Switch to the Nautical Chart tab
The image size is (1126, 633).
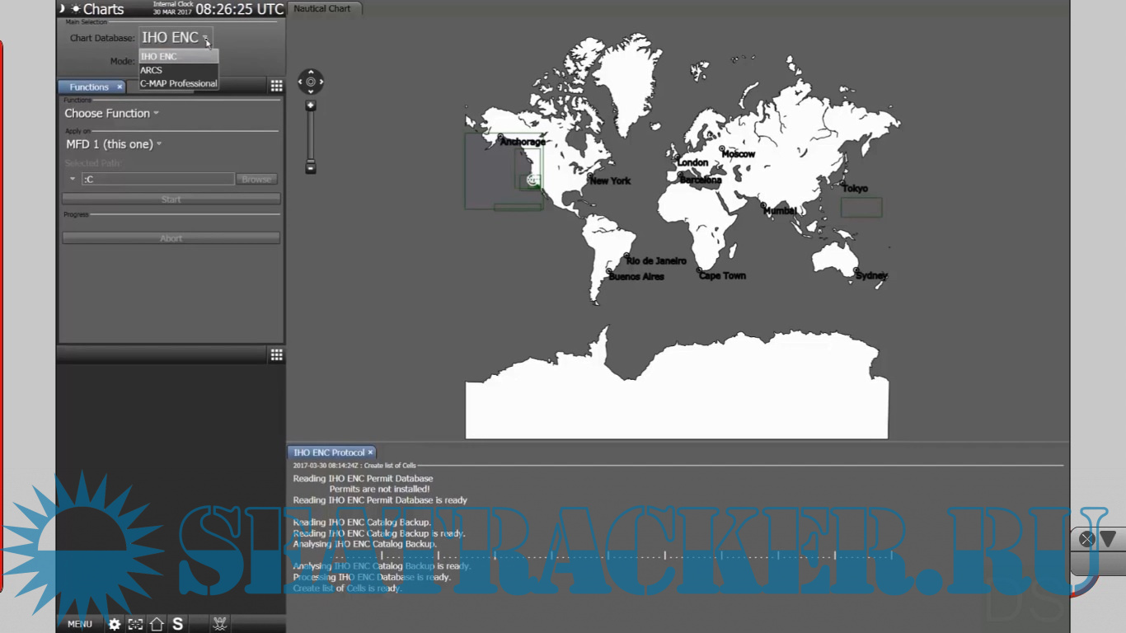[x=322, y=8]
